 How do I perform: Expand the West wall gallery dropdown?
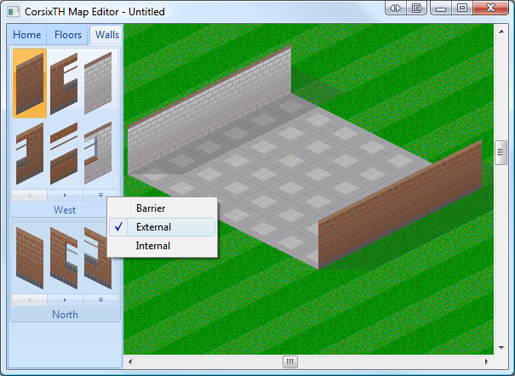pos(100,195)
